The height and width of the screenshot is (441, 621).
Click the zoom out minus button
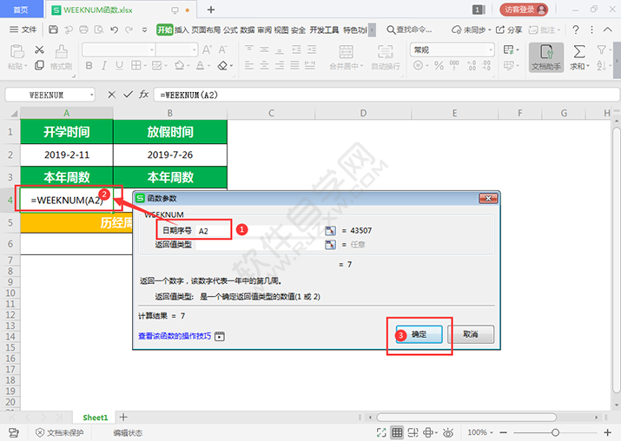504,432
